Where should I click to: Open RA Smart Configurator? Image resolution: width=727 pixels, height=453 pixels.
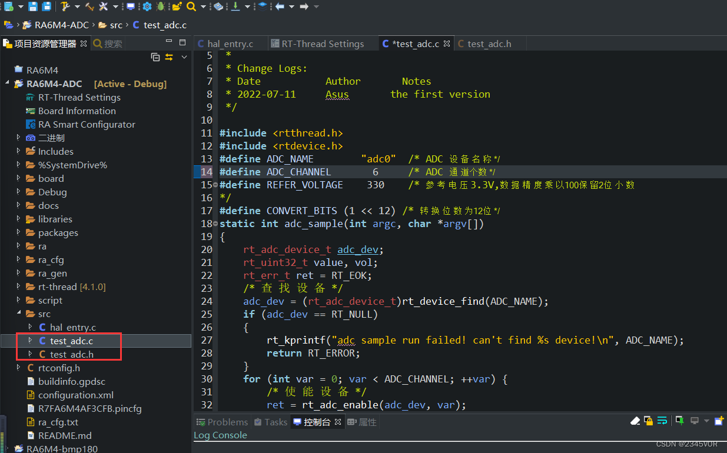87,124
